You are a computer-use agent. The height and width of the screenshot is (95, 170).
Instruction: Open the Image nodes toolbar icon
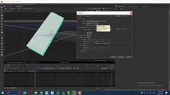click(x=2, y=7)
